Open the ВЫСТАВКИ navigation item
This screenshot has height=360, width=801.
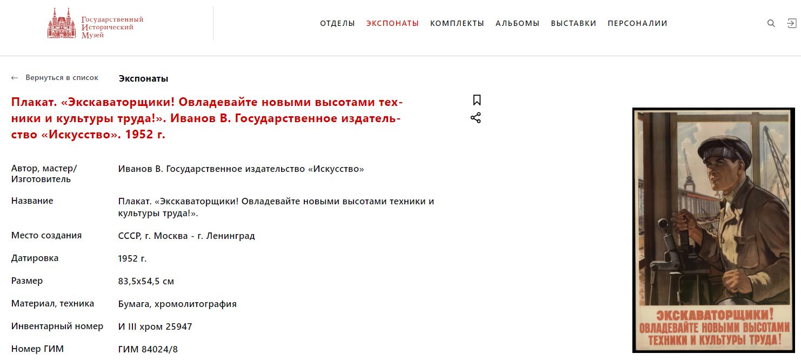point(573,23)
